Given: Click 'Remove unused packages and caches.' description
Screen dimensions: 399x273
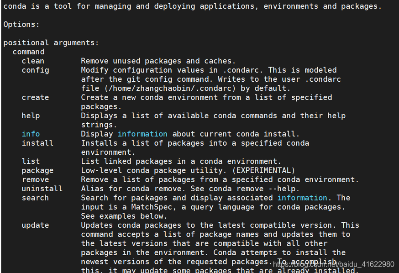Looking at the screenshot, I should point(158,61).
